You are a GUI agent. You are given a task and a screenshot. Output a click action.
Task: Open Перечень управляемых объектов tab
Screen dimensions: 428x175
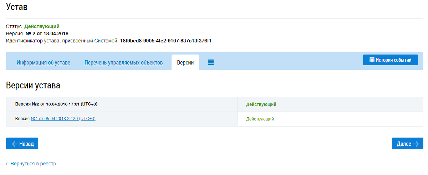pos(123,63)
